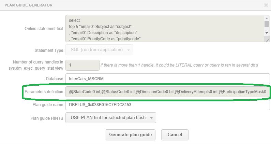
Task: Click the Plan guide HINTS label
Action: pos(47,118)
